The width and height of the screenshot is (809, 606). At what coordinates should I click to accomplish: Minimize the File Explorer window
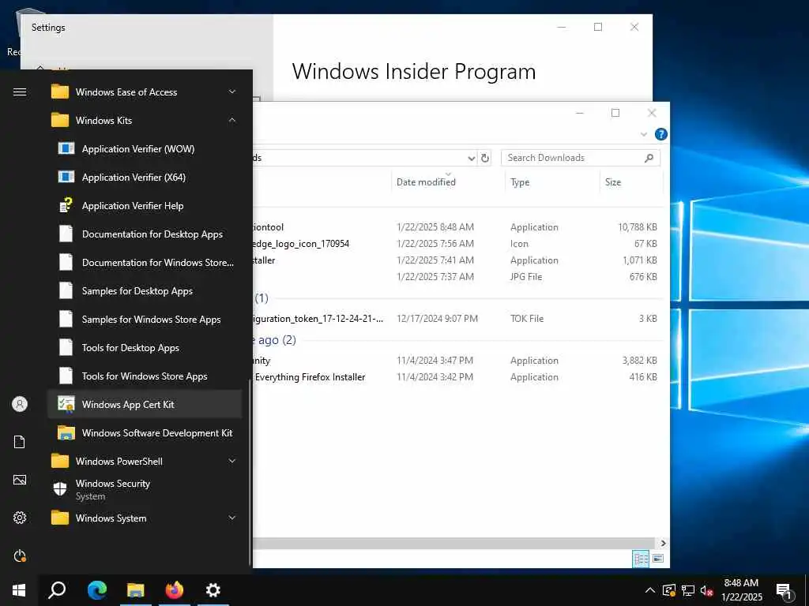point(580,113)
